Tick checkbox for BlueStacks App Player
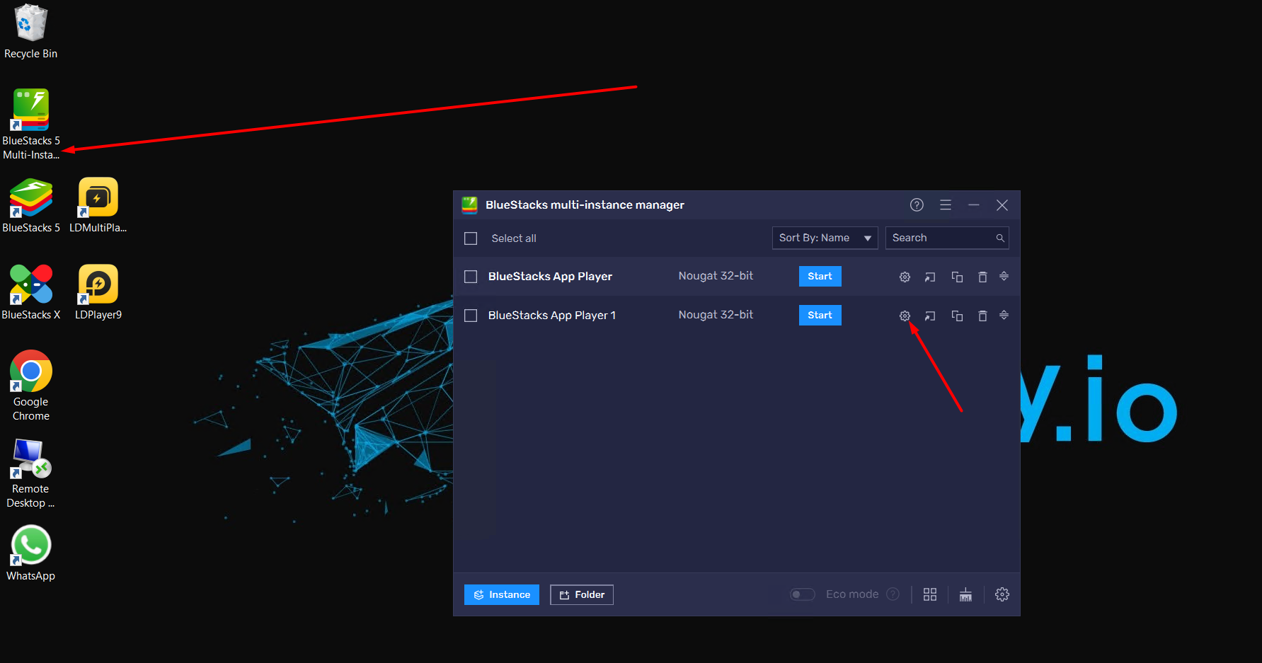 471,277
